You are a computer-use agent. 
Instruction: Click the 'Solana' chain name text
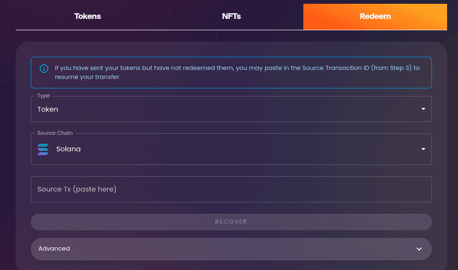pos(68,149)
